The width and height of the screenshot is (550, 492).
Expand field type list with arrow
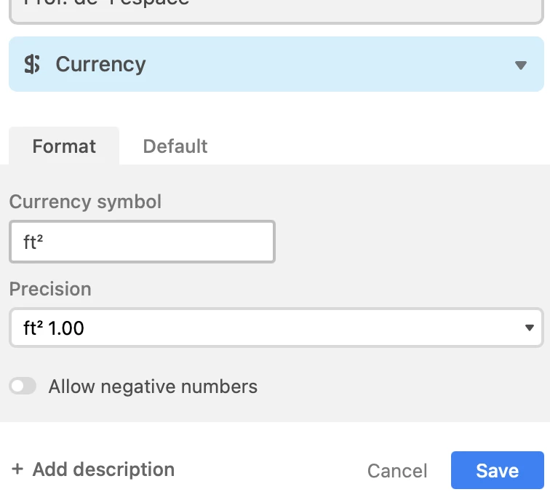pos(521,65)
